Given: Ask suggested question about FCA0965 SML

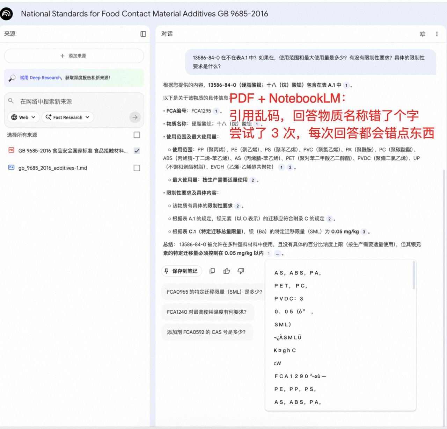Looking at the screenshot, I should pyautogui.click(x=214, y=292).
